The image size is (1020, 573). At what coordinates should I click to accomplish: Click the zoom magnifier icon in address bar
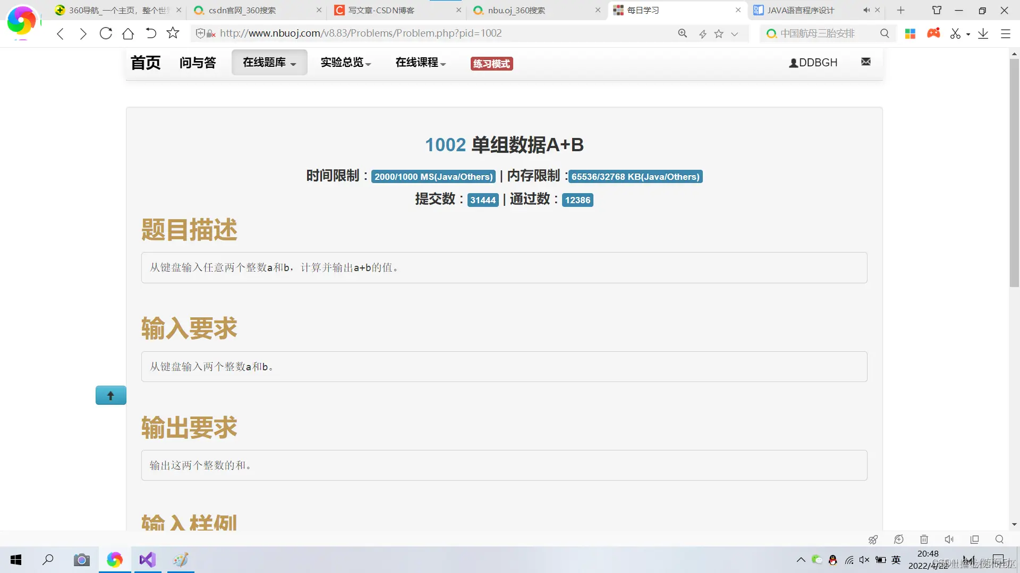[x=683, y=33]
